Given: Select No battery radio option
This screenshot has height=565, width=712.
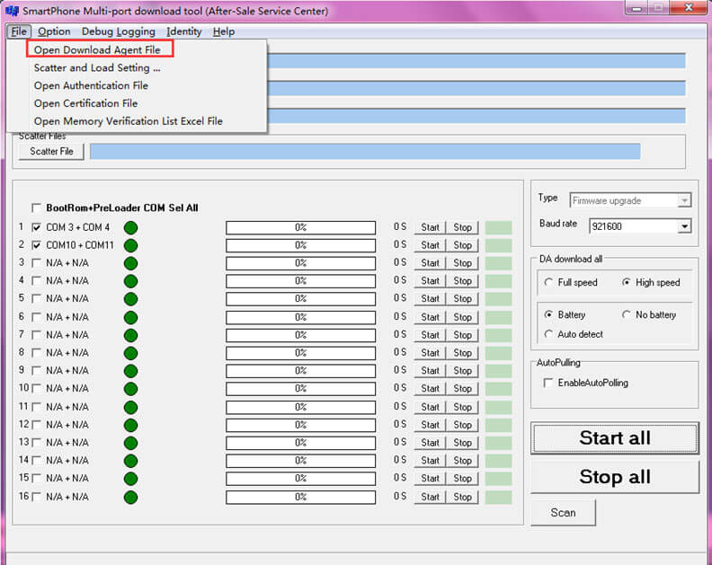Looking at the screenshot, I should pos(627,314).
